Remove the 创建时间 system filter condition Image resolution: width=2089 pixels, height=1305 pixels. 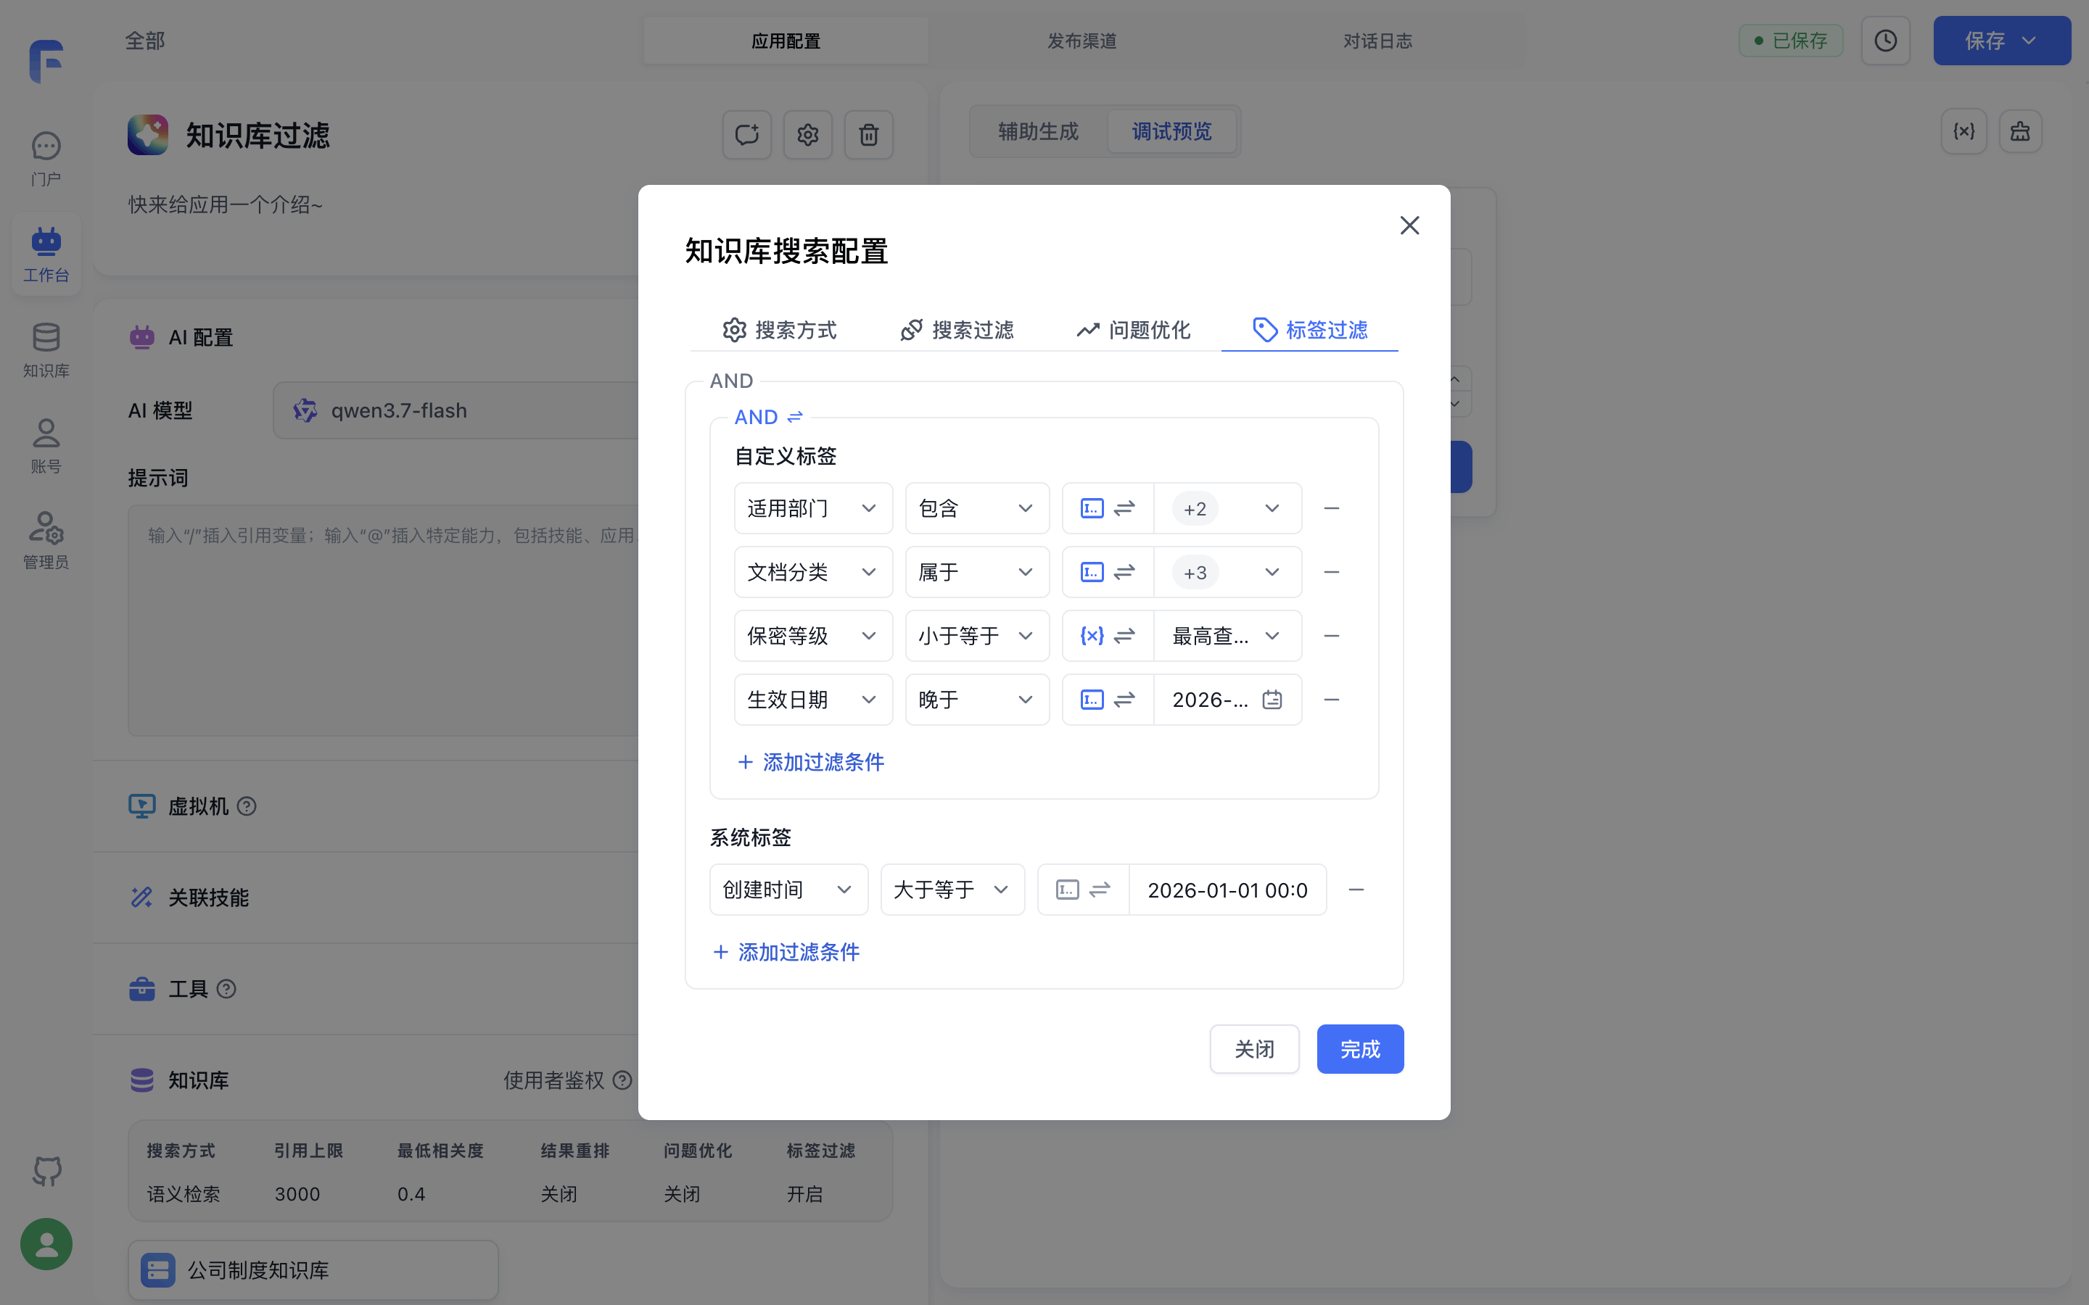(1356, 890)
